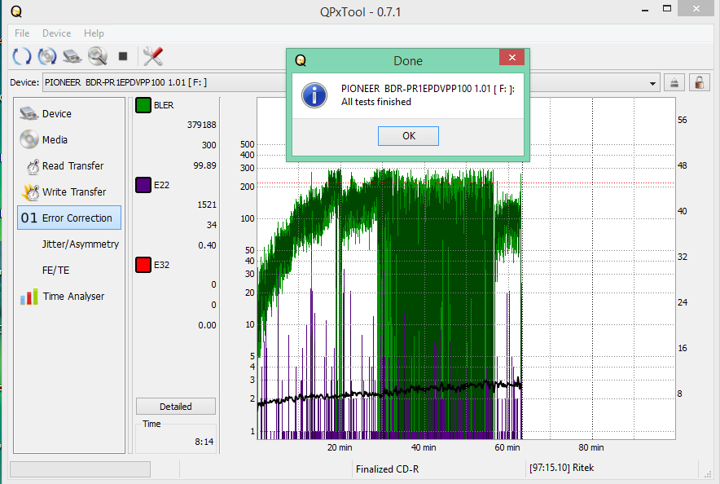Viewport: 720px width, 484px height.
Task: Click the All tests finished message
Action: (x=376, y=102)
